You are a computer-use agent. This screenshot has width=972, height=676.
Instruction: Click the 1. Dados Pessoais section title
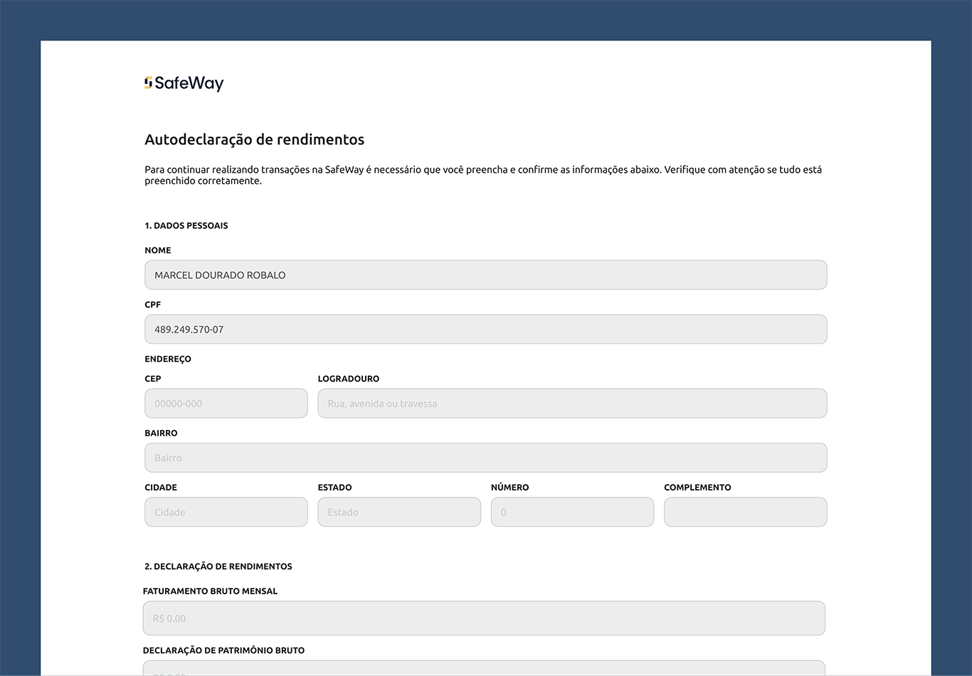pyautogui.click(x=186, y=226)
